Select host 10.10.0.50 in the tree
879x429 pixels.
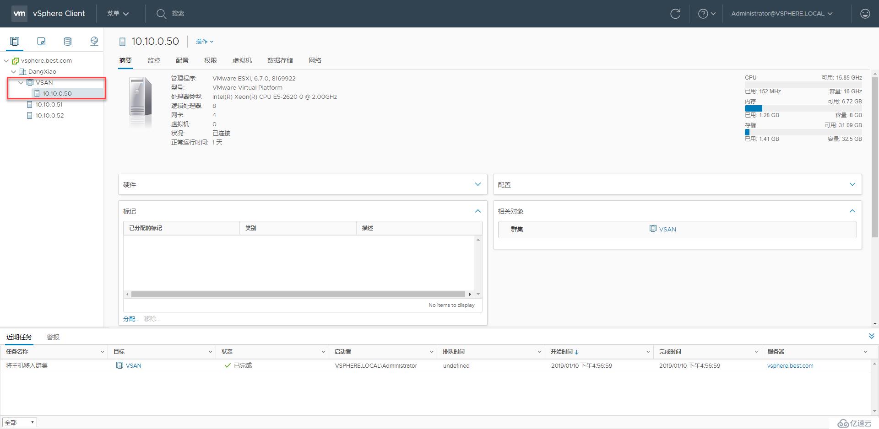click(57, 93)
